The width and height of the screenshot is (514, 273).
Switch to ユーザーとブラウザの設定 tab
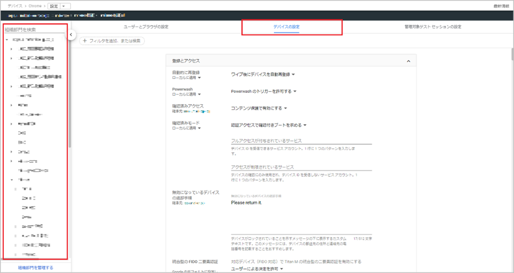tap(146, 27)
